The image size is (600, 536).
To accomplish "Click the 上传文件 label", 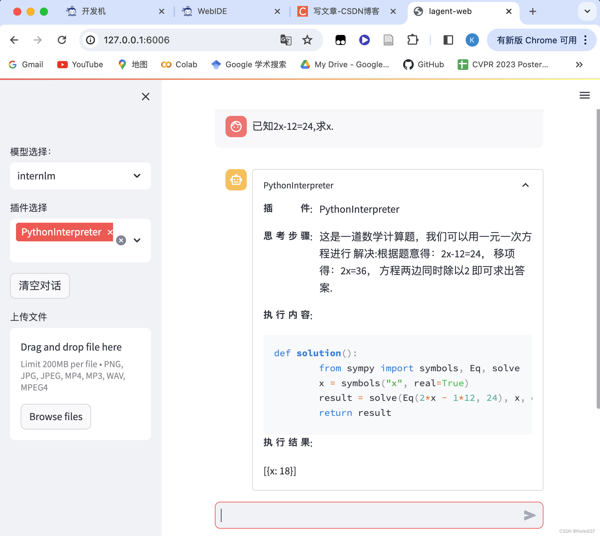I will (29, 317).
